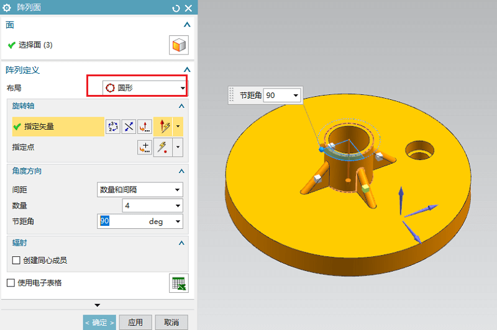This screenshot has height=330, width=497.
Task: Click the 确定 button
Action: coord(99,323)
